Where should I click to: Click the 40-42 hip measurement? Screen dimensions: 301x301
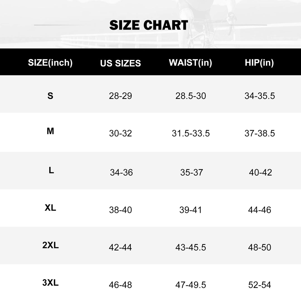coord(260,173)
